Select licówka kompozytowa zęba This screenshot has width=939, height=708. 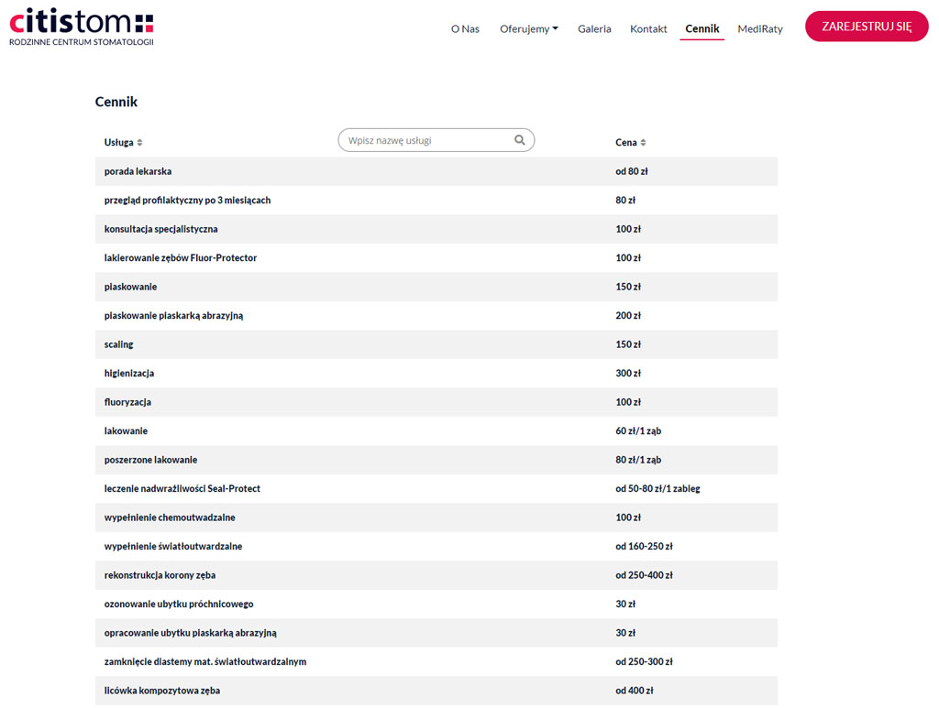point(162,691)
